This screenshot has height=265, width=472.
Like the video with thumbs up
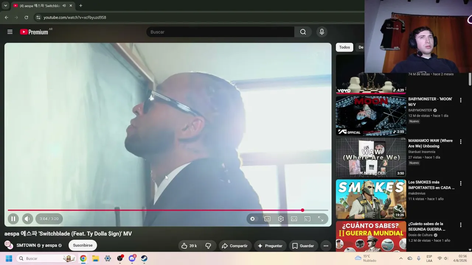coord(189,246)
